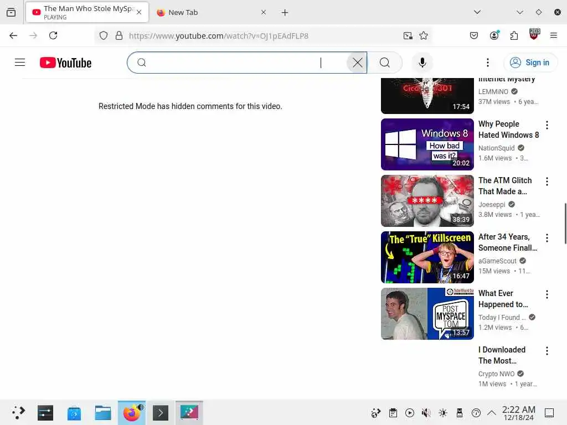
Task: Close the New Tab tab
Action: coord(264,12)
